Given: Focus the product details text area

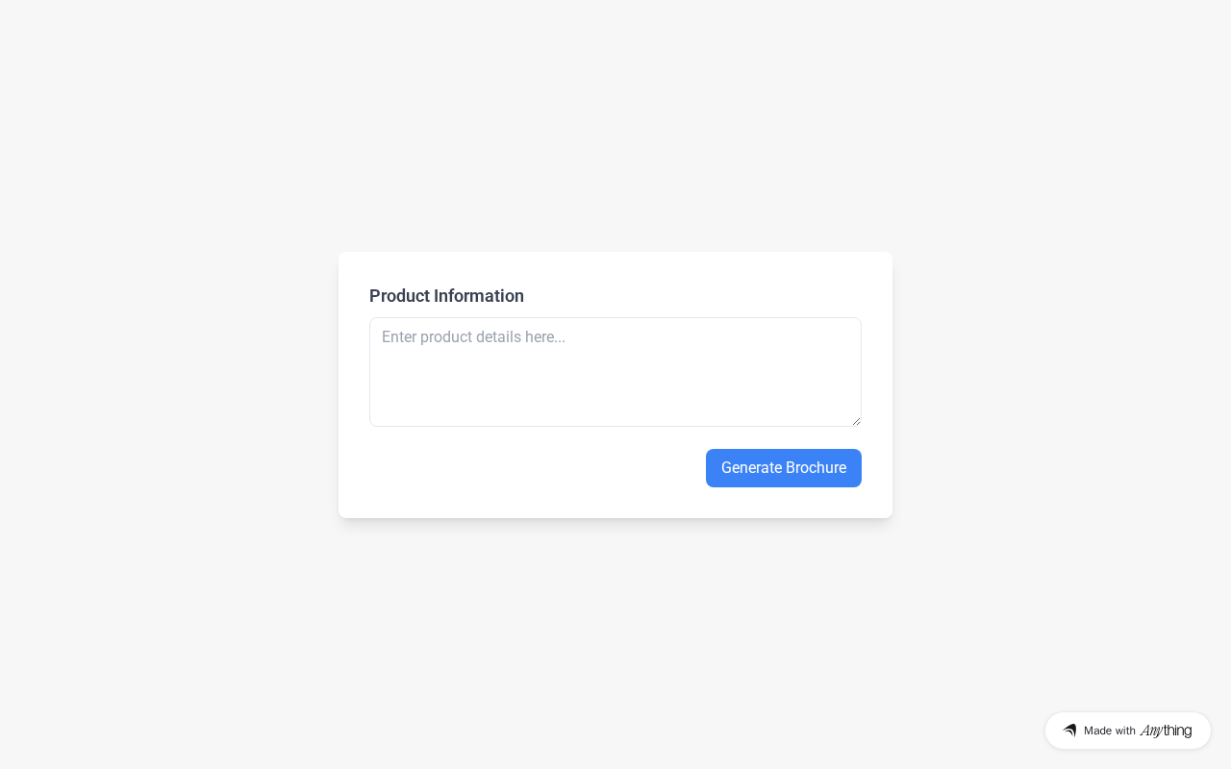Looking at the screenshot, I should click(615, 372).
